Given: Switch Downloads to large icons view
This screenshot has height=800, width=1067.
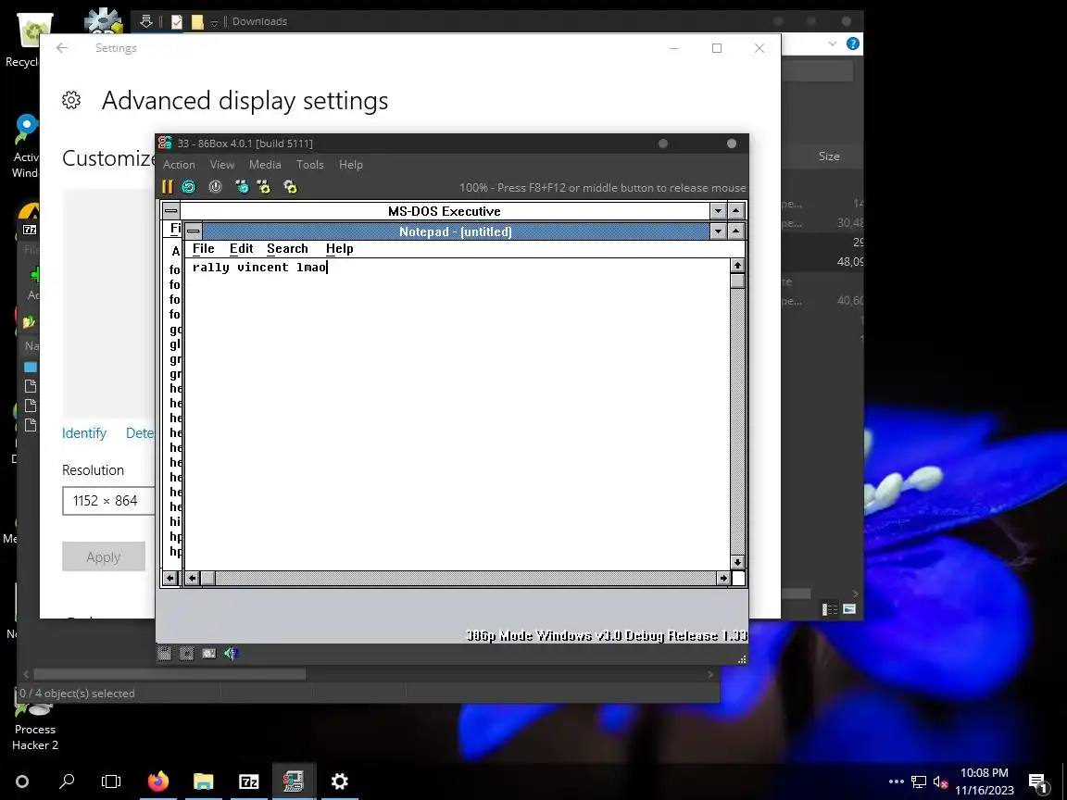Looking at the screenshot, I should [x=848, y=609].
